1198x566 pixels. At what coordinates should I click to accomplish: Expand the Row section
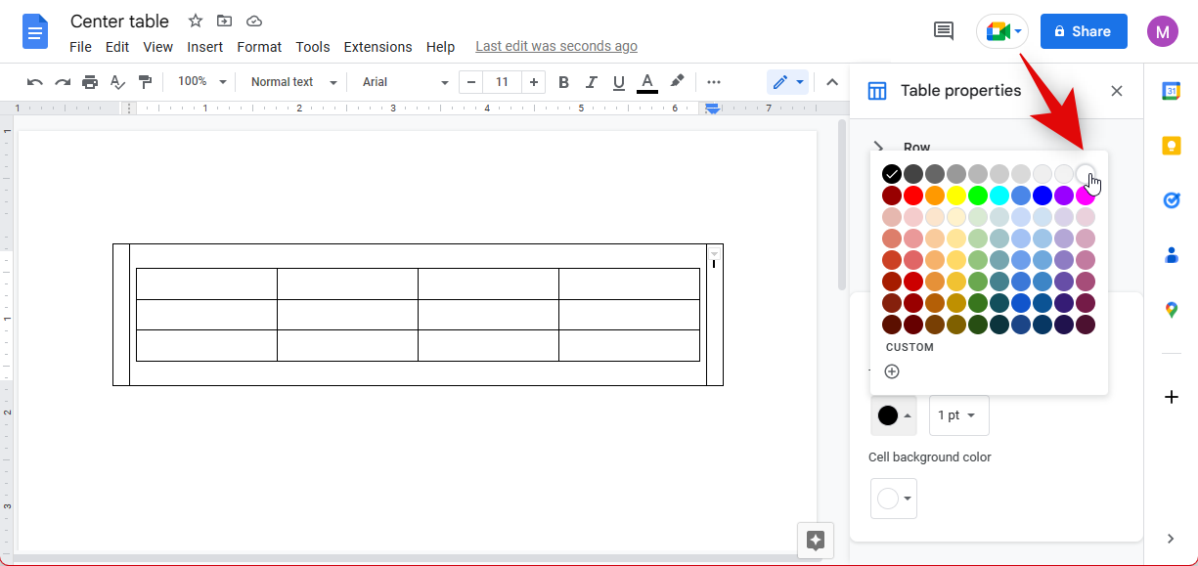click(x=878, y=147)
